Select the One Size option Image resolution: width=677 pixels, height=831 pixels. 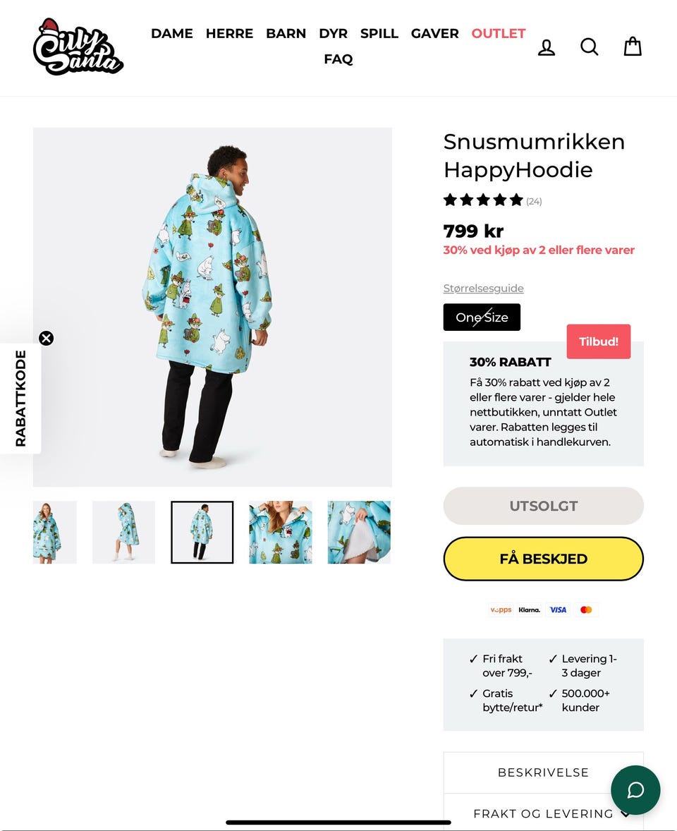click(x=482, y=317)
